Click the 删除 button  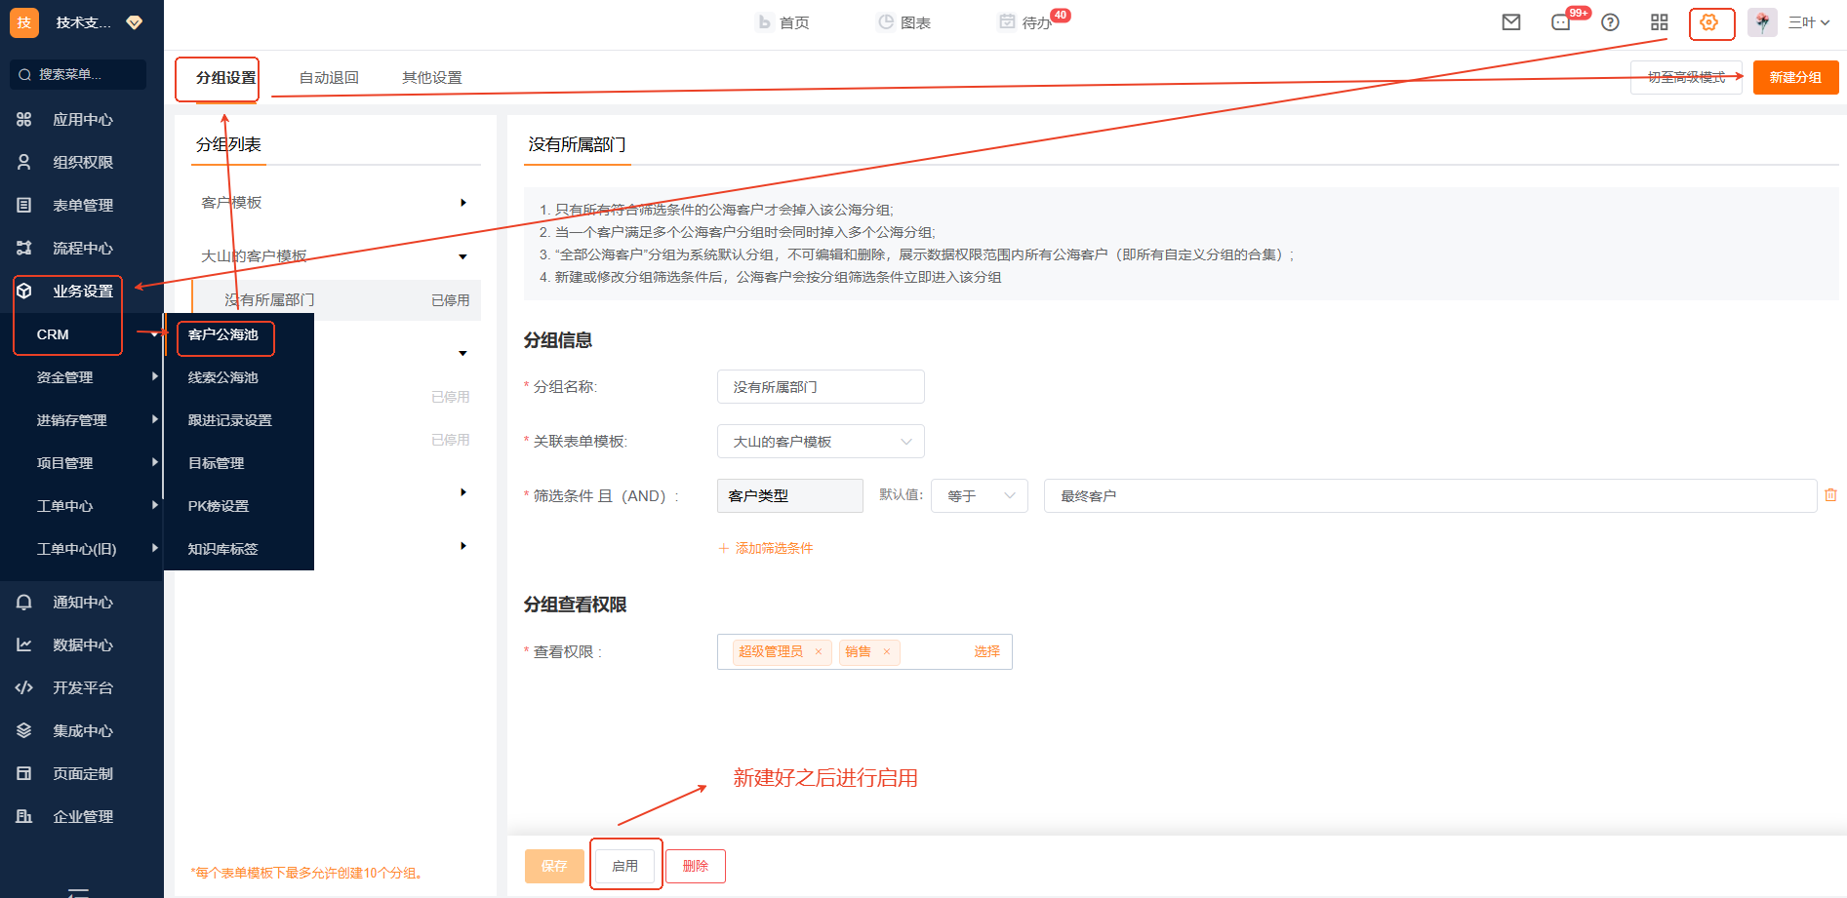click(696, 866)
